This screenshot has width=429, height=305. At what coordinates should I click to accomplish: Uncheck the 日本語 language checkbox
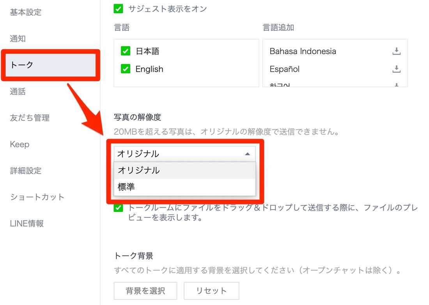pyautogui.click(x=126, y=51)
